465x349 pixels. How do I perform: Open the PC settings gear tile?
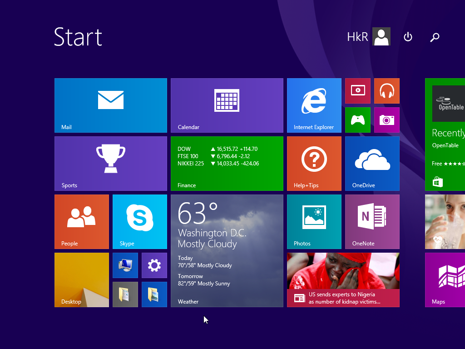coord(154,265)
